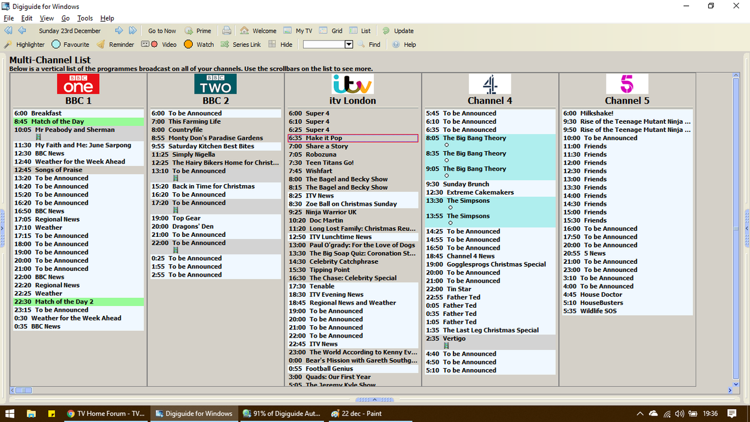
Task: Select Match of the Day at 8:45
Action: (x=79, y=121)
